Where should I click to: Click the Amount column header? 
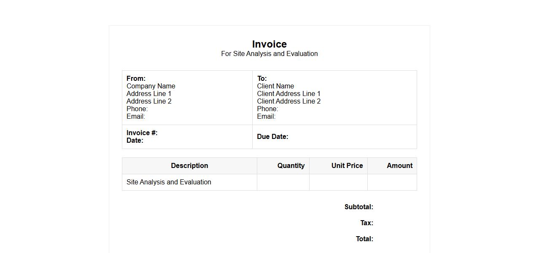tap(399, 166)
